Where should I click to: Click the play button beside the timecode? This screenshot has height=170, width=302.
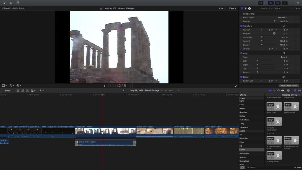(105, 86)
